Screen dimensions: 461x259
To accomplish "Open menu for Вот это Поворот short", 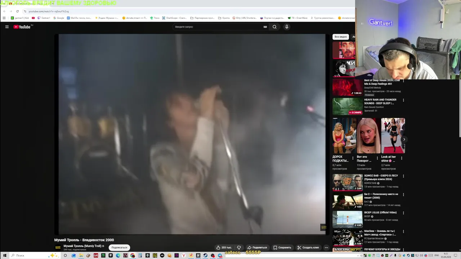I will click(x=377, y=158).
